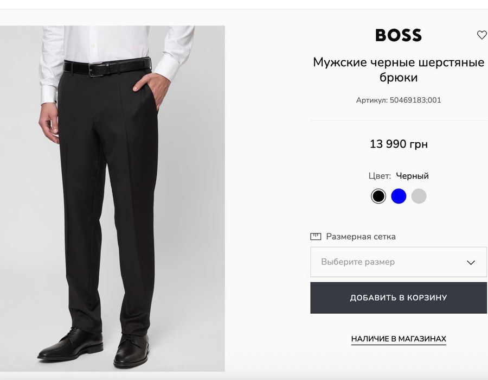The width and height of the screenshot is (488, 380).
Task: Click the Артикул 50469183;001 text
Action: 399,100
